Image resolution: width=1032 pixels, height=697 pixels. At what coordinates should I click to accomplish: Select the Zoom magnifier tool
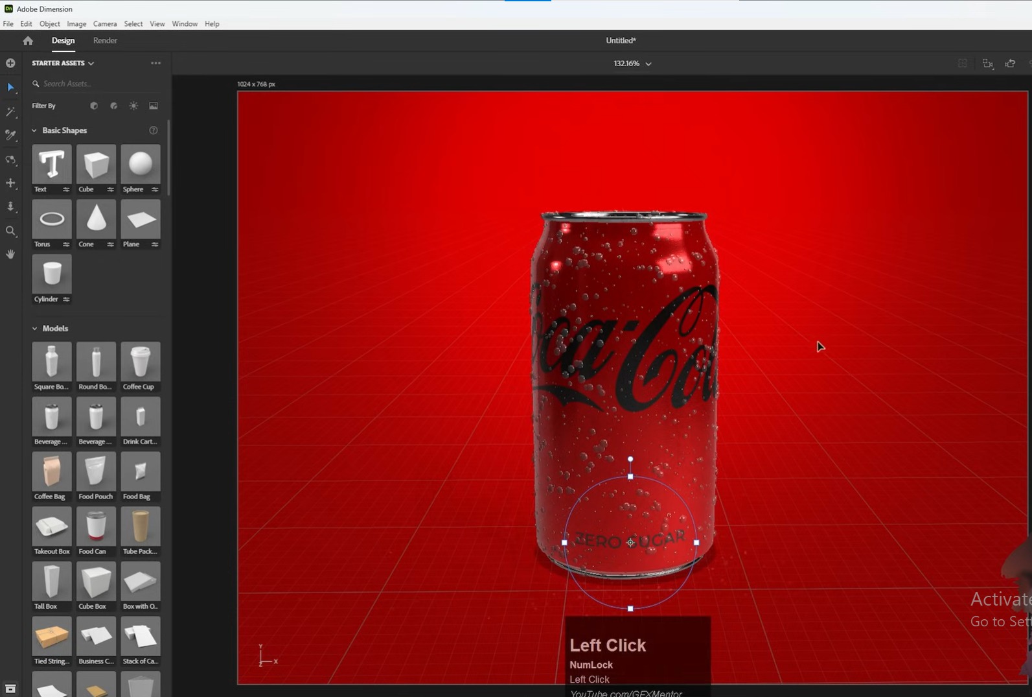[10, 231]
